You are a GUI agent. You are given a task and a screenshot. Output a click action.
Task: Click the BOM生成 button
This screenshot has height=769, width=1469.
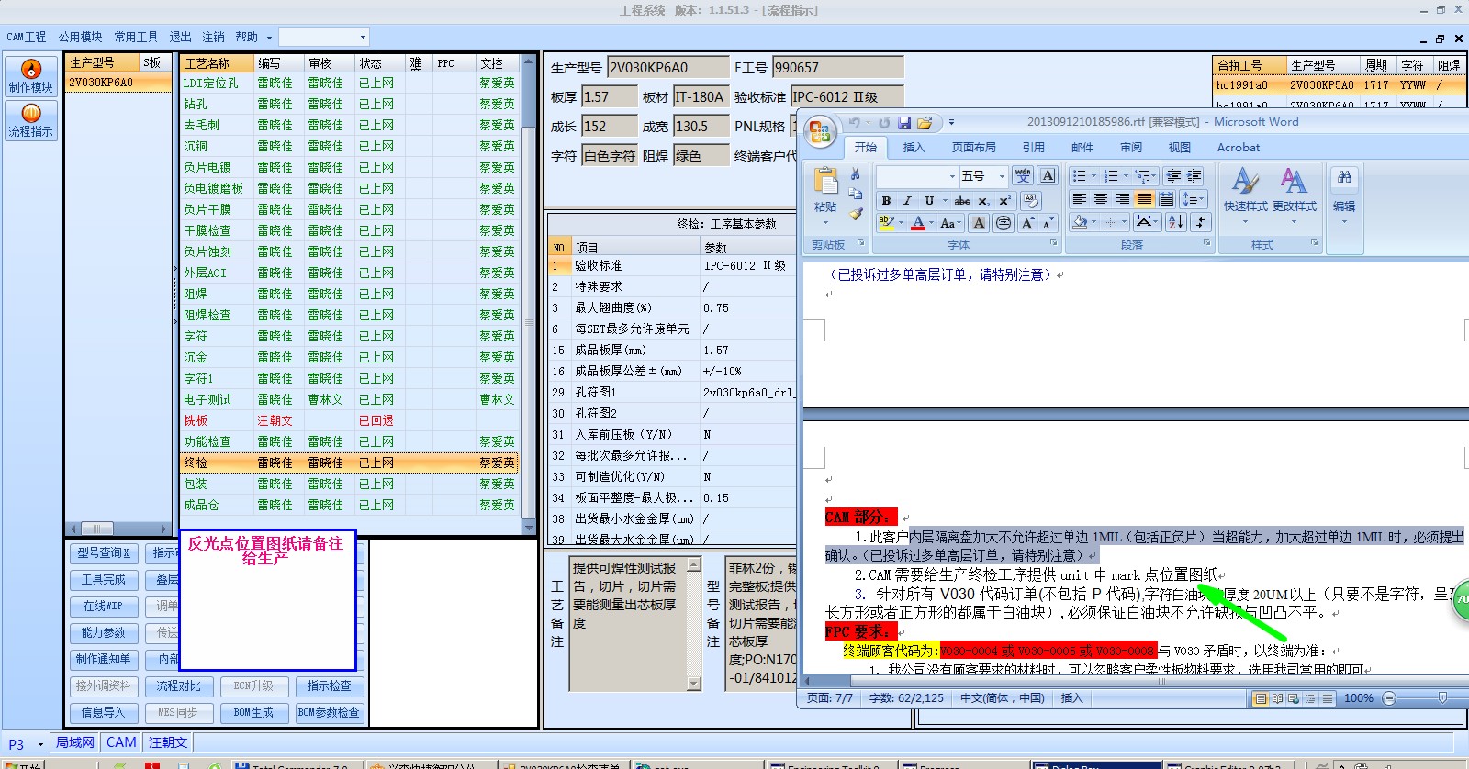(x=253, y=712)
